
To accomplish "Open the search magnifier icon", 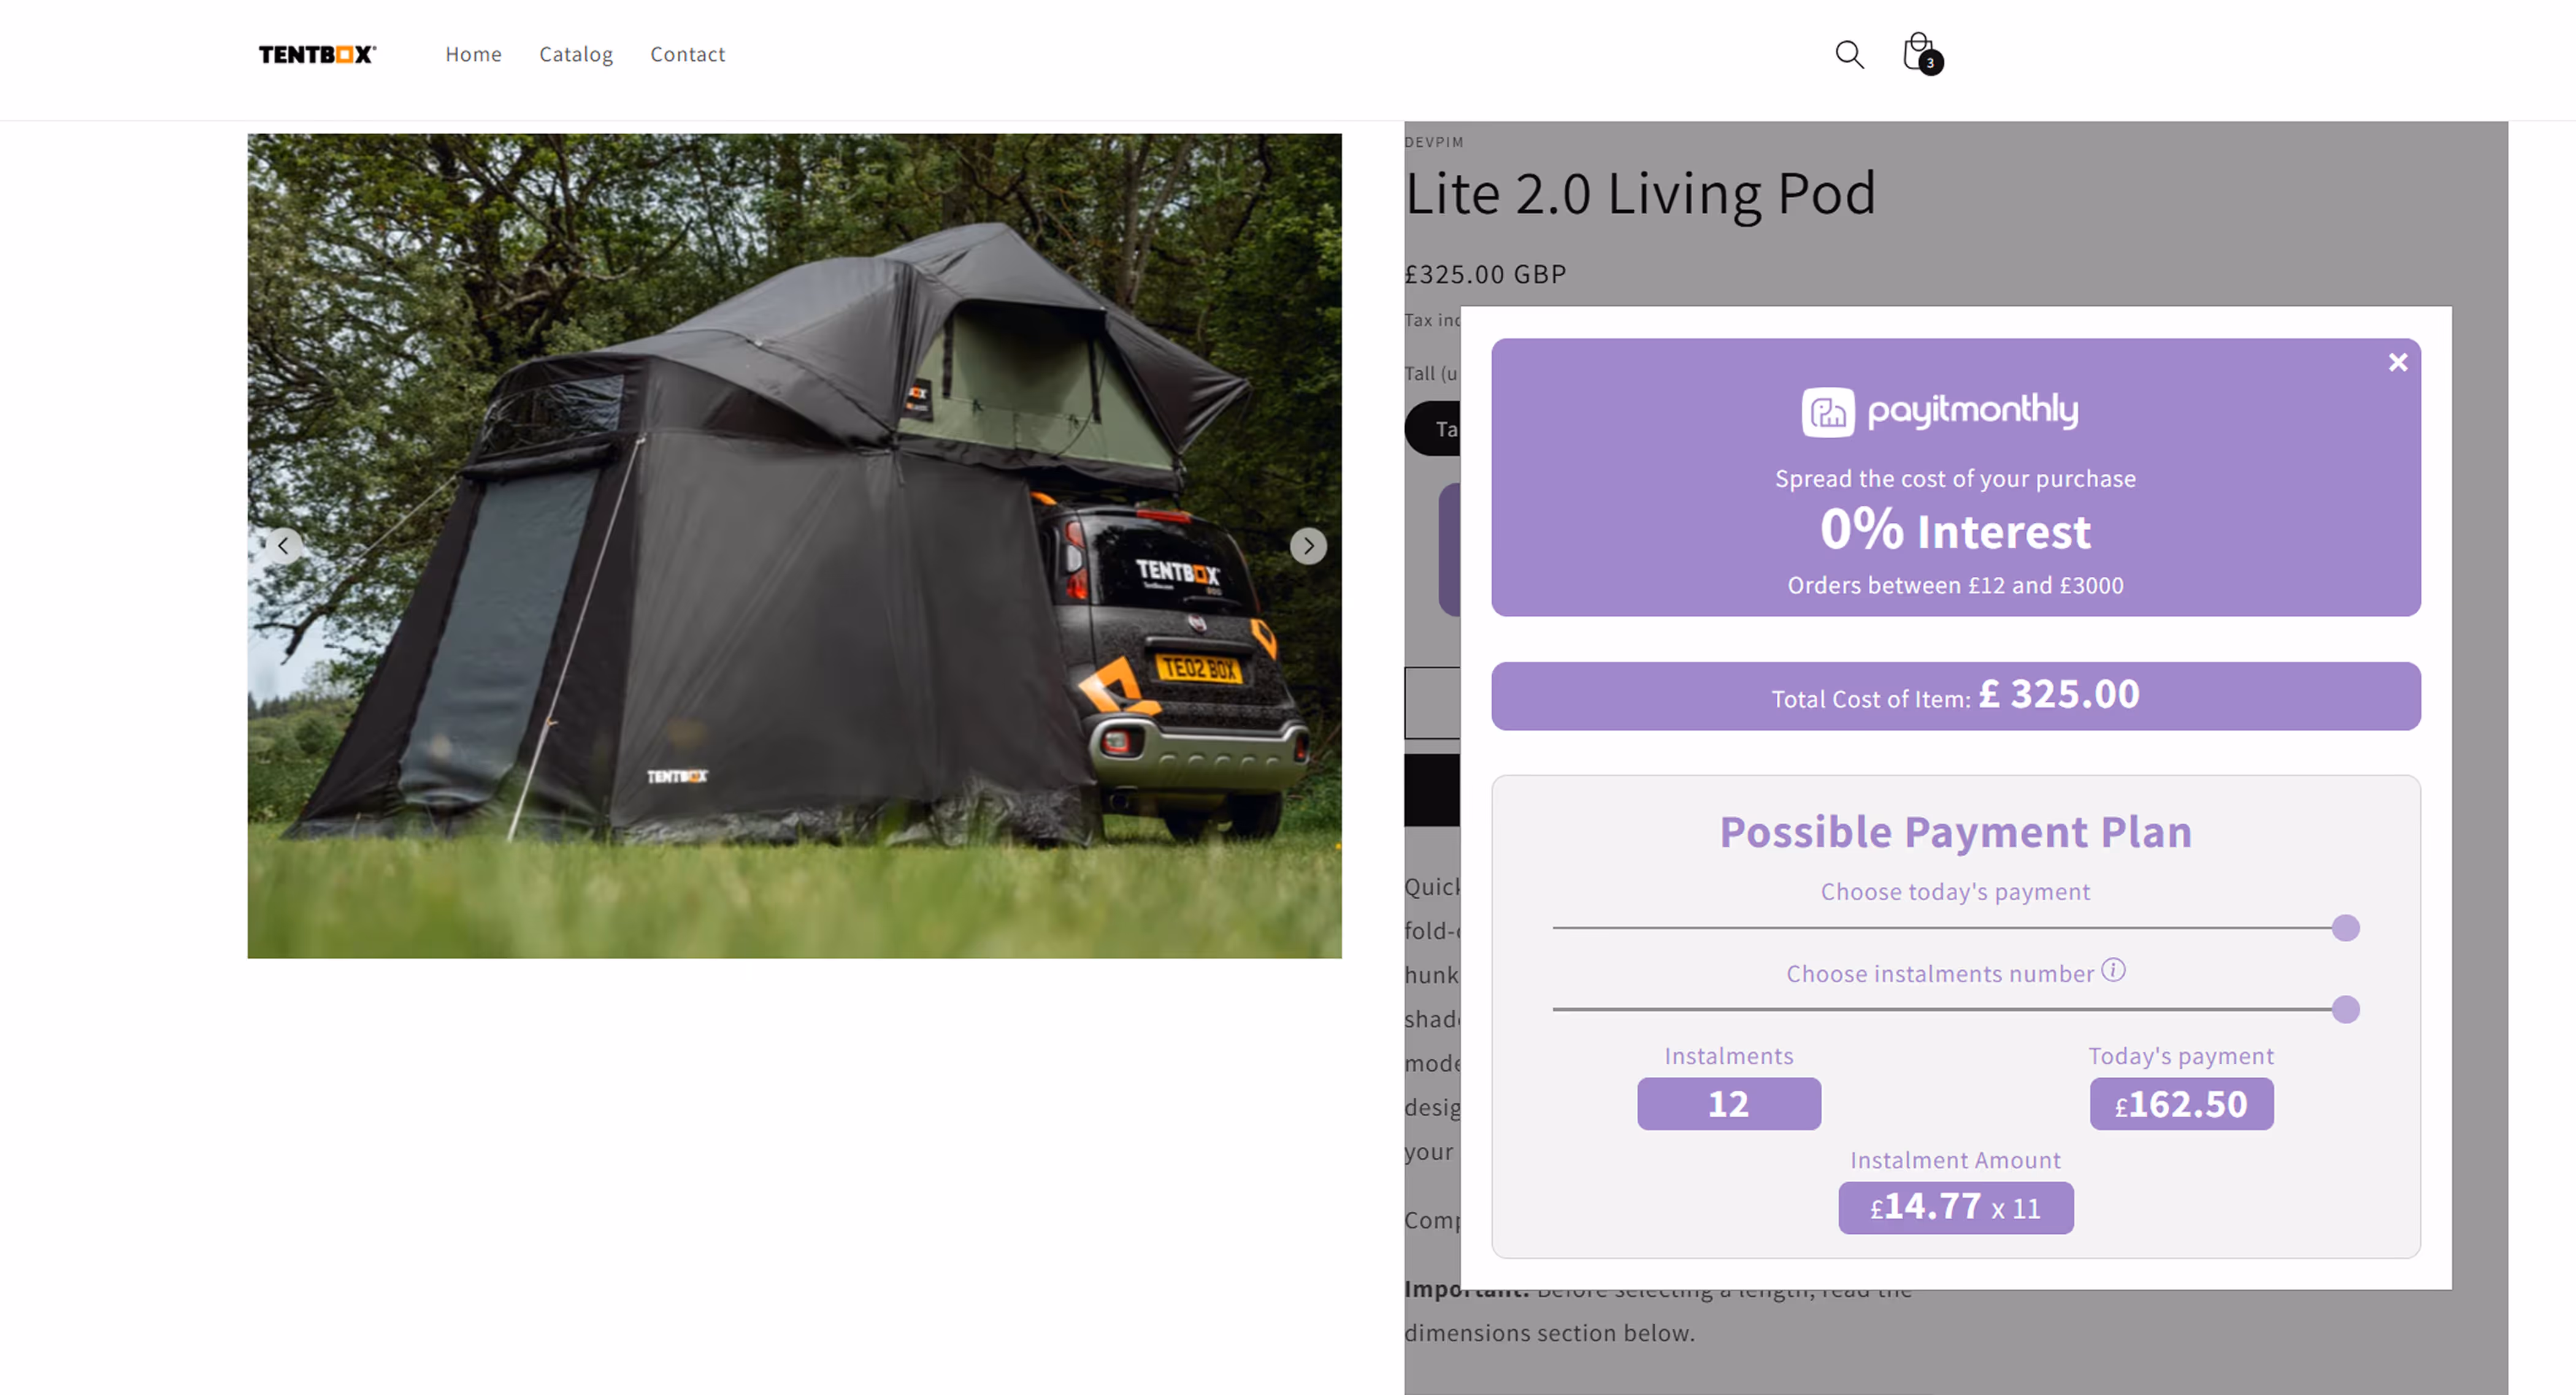I will point(1849,54).
